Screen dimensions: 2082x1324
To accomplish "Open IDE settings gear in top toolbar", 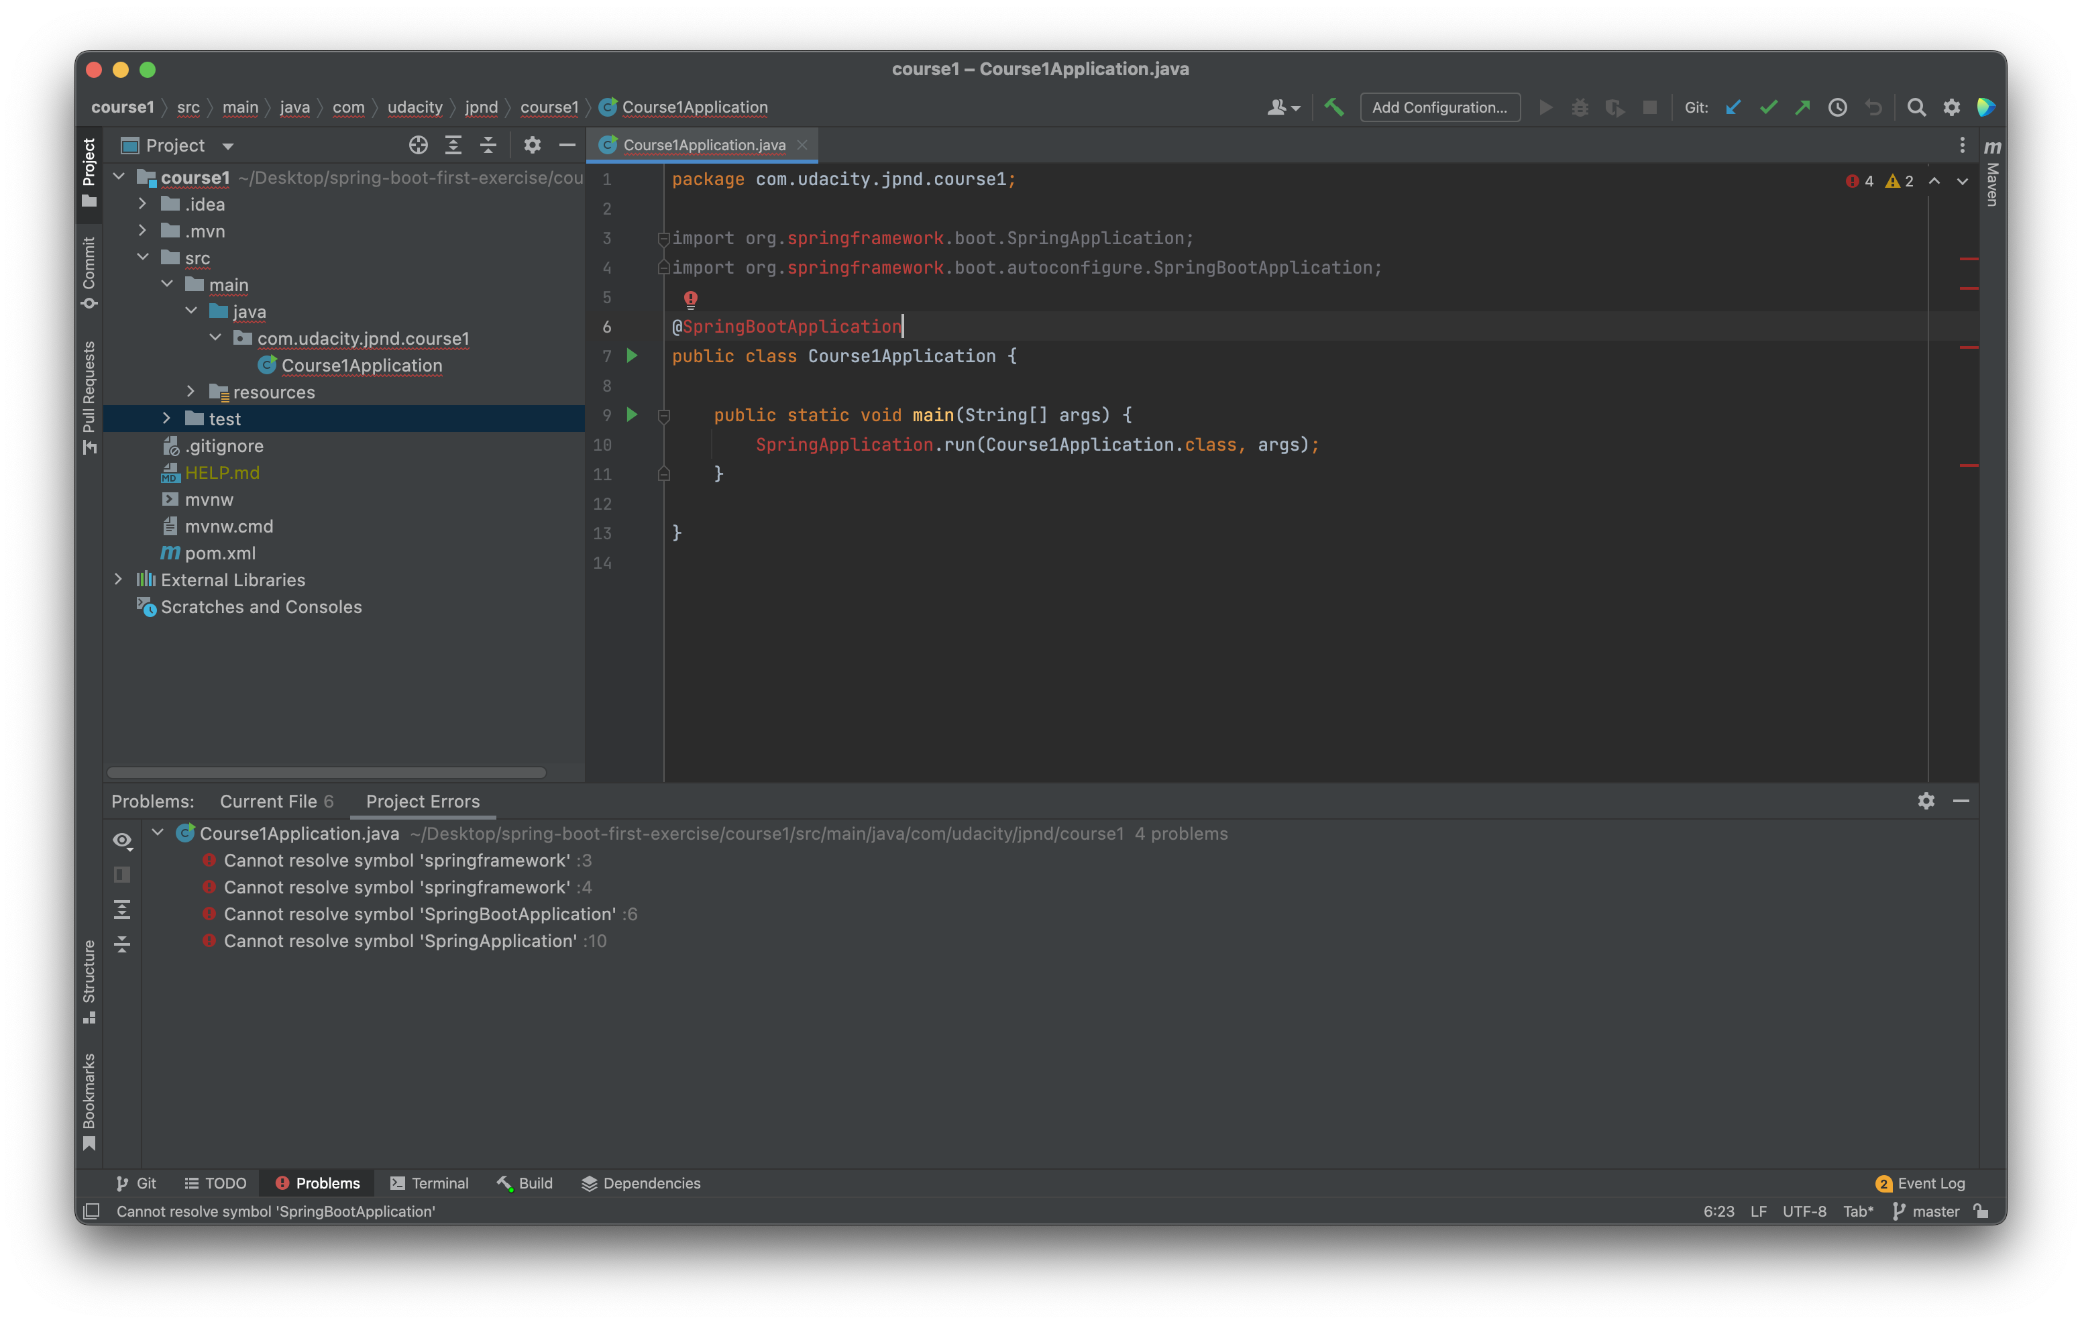I will 1953,107.
